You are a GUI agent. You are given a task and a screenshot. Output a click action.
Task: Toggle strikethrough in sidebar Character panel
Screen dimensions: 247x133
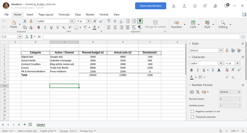(213, 70)
